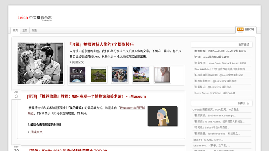Open article 拍摄独特人像的7个摄影技巧
Viewport: 269px width, 151px height.
pyautogui.click(x=101, y=45)
